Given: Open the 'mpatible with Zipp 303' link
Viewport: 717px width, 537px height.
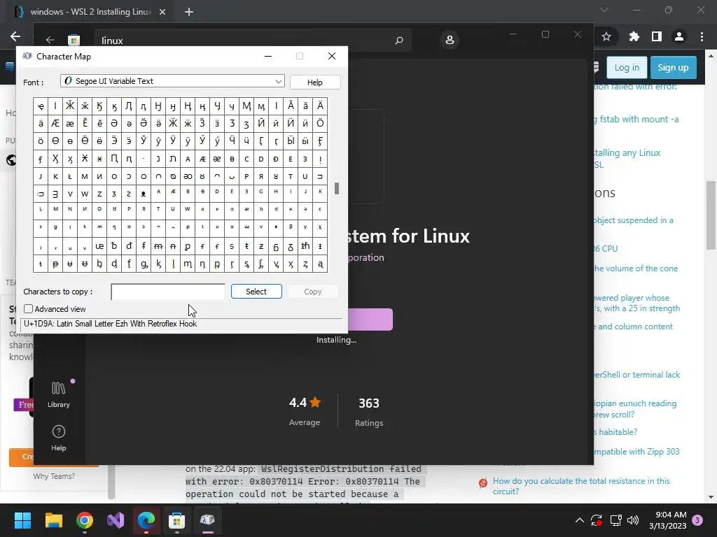Looking at the screenshot, I should tap(636, 452).
